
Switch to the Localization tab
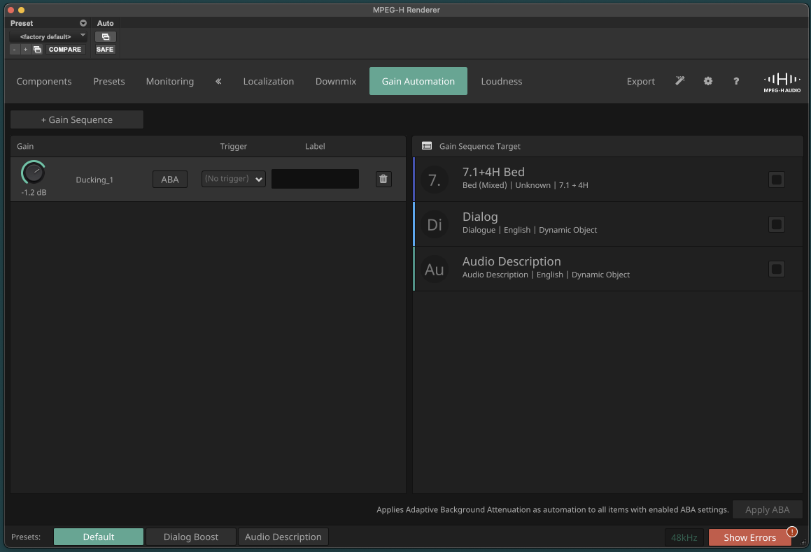click(269, 81)
